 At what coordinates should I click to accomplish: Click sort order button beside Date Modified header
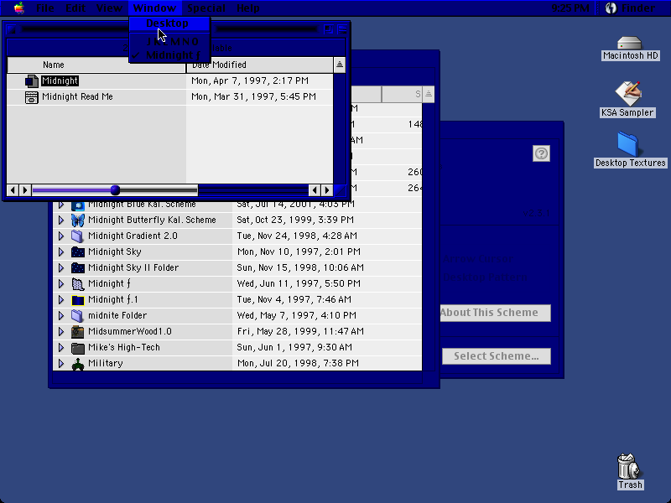(340, 65)
